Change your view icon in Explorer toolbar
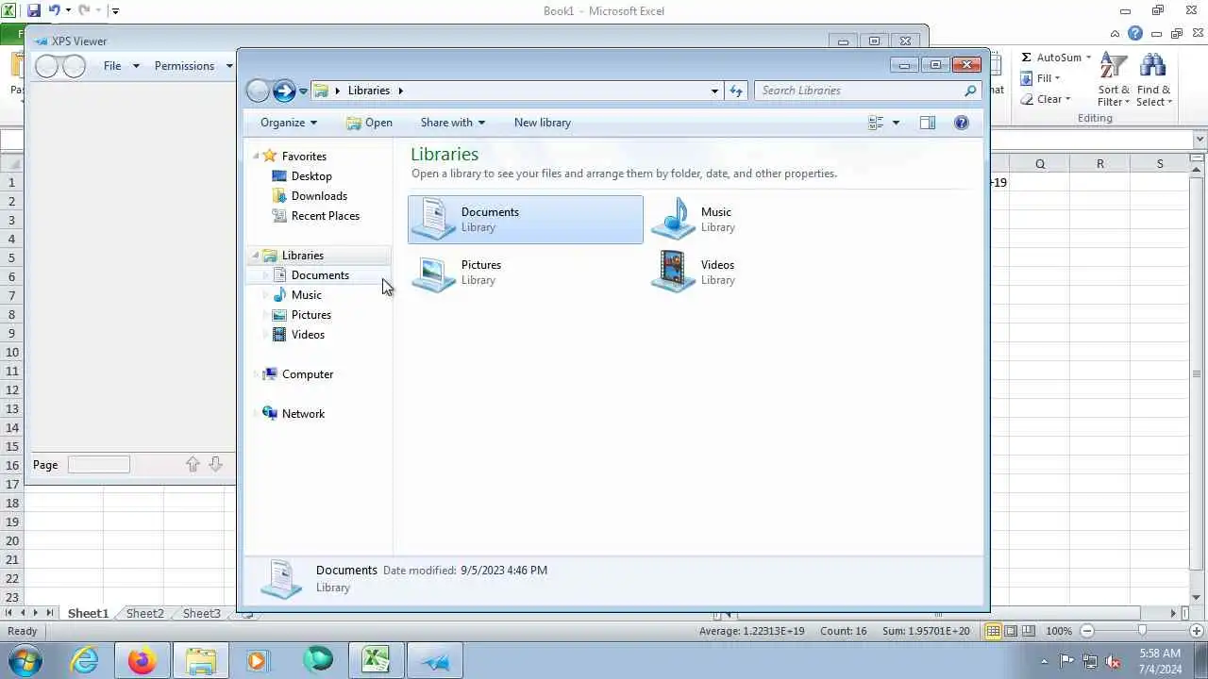 click(876, 123)
